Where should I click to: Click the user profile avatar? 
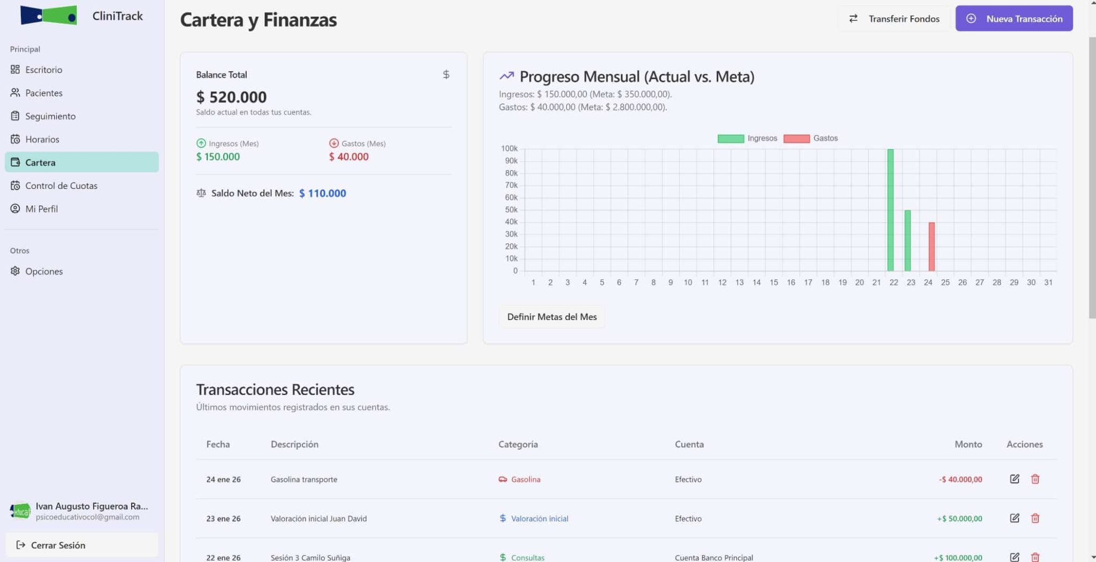point(20,511)
